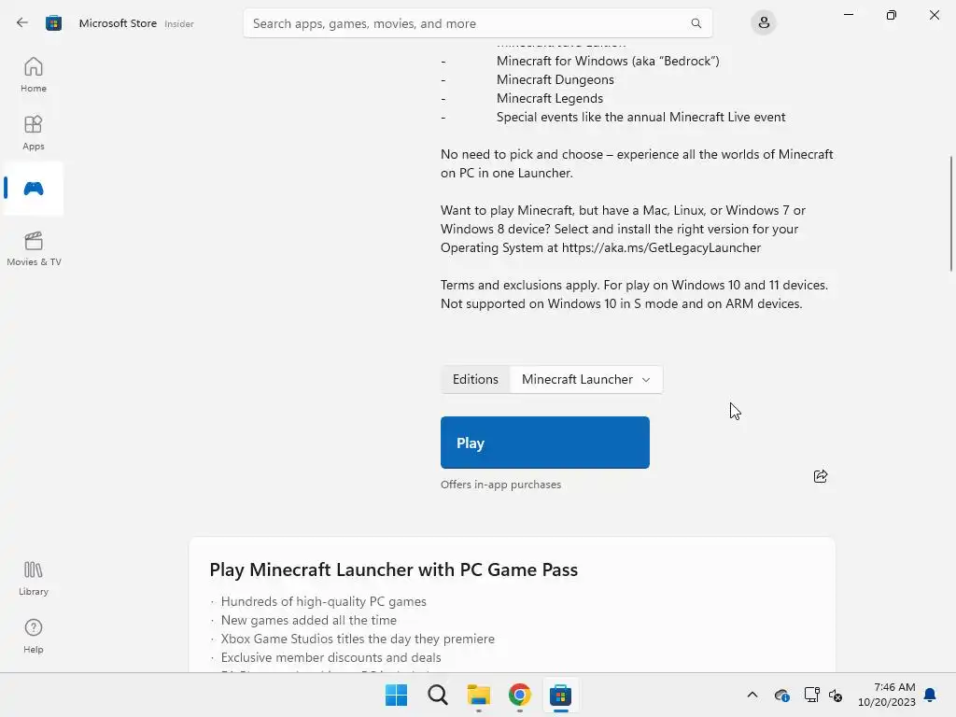Expand the Minecraft Launcher editions dropdown
The image size is (956, 717).
pos(586,379)
